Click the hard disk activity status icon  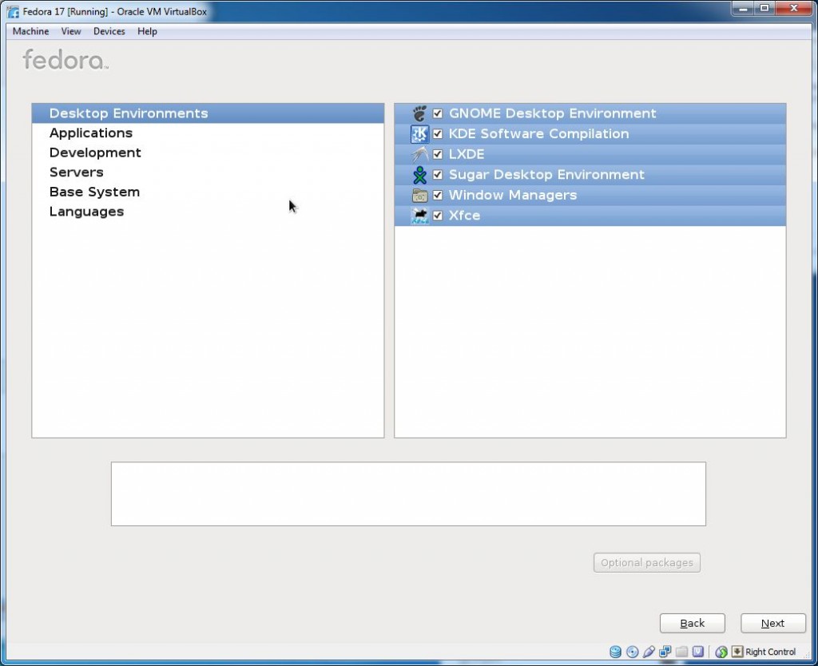(616, 652)
